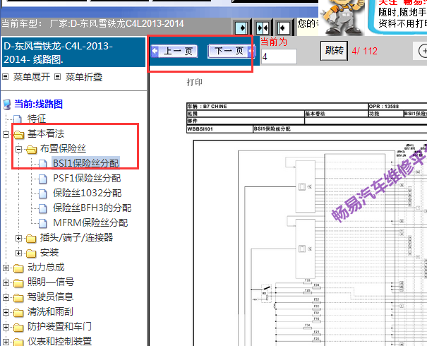
Task: Collapse all menus with 菜单折叠
Action: [84, 77]
